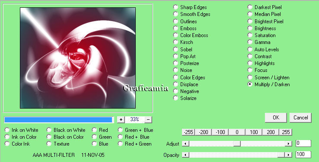Click the Cancel button
This screenshot has height=162, width=319.
coord(300,118)
